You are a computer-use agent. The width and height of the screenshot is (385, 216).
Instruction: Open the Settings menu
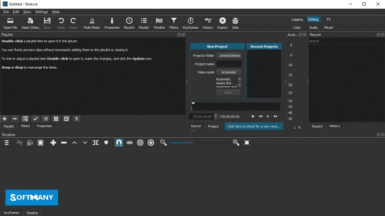41,12
